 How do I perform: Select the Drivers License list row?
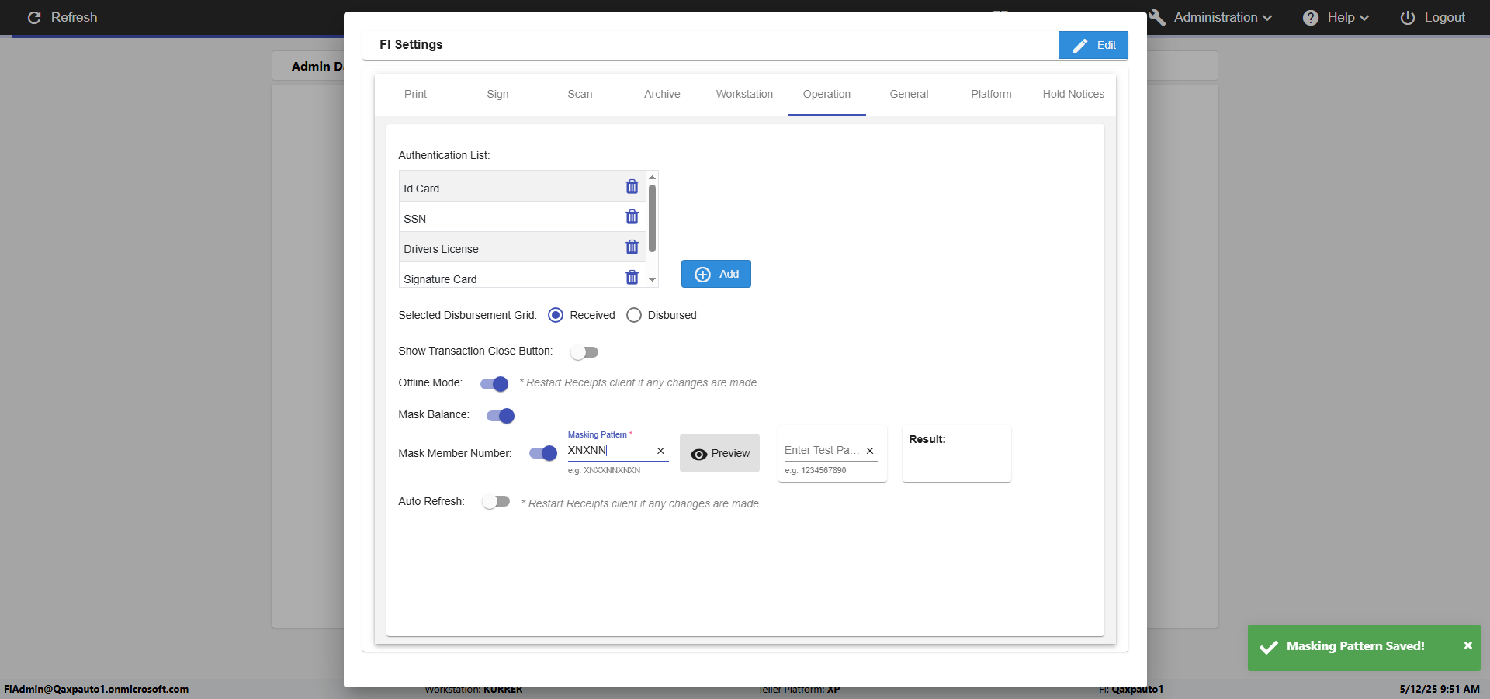tap(509, 247)
